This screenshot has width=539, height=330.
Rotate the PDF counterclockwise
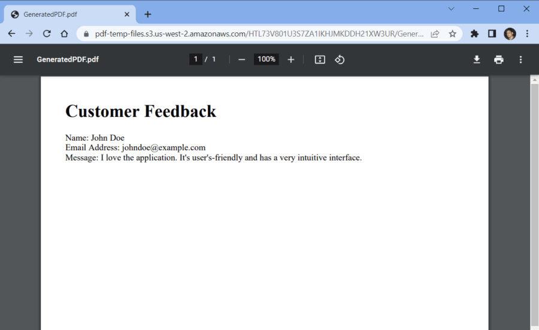click(340, 59)
